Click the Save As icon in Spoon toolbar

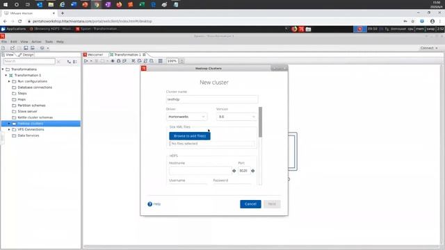33,48
